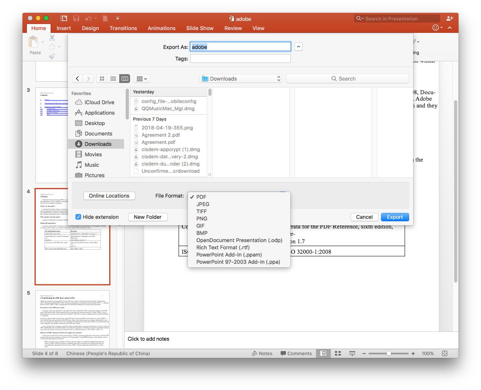Viewport: 481px width, 390px height.
Task: Click the Copy icon in the ribbon
Action: [52, 47]
